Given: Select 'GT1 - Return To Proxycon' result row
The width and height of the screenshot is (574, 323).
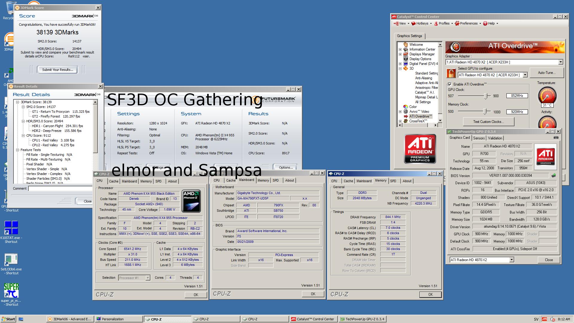Looking at the screenshot, I should tap(61, 112).
